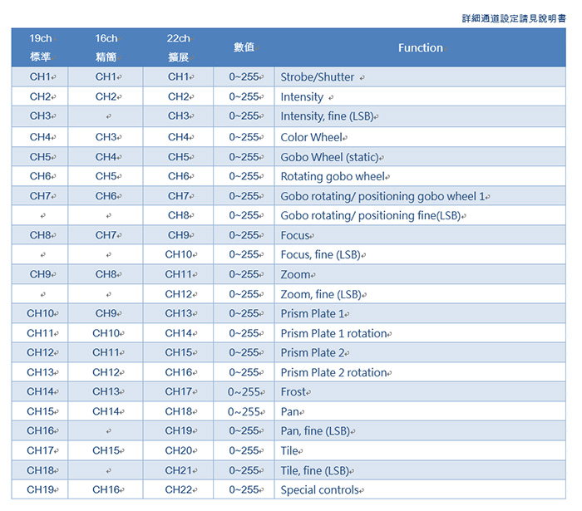Click the 數值 column header
582x511 pixels.
[x=244, y=48]
